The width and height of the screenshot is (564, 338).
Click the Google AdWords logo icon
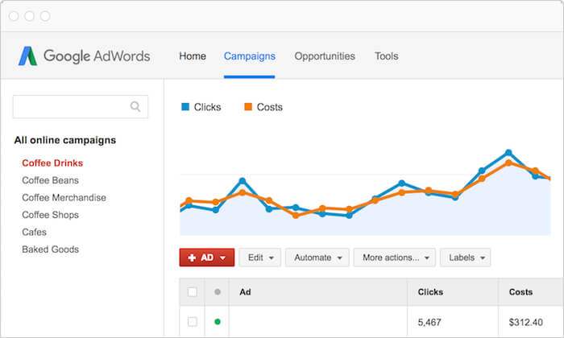(27, 56)
